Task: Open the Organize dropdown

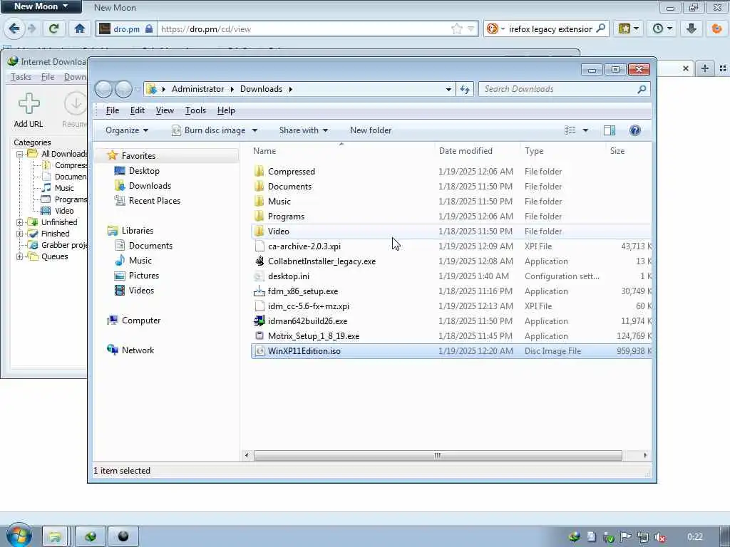Action: coord(127,130)
